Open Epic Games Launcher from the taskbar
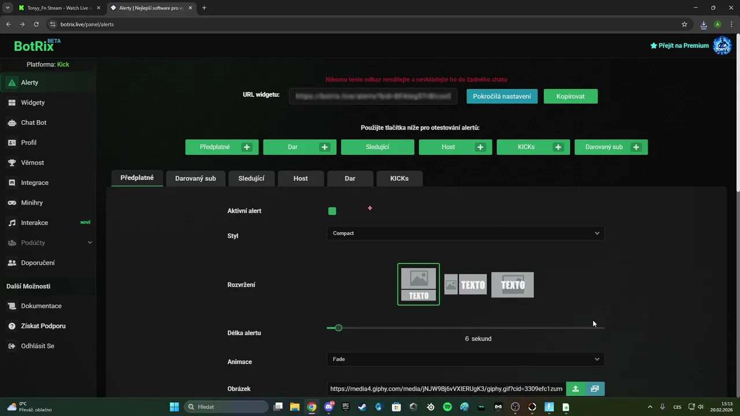This screenshot has height=416, width=740. (346, 407)
